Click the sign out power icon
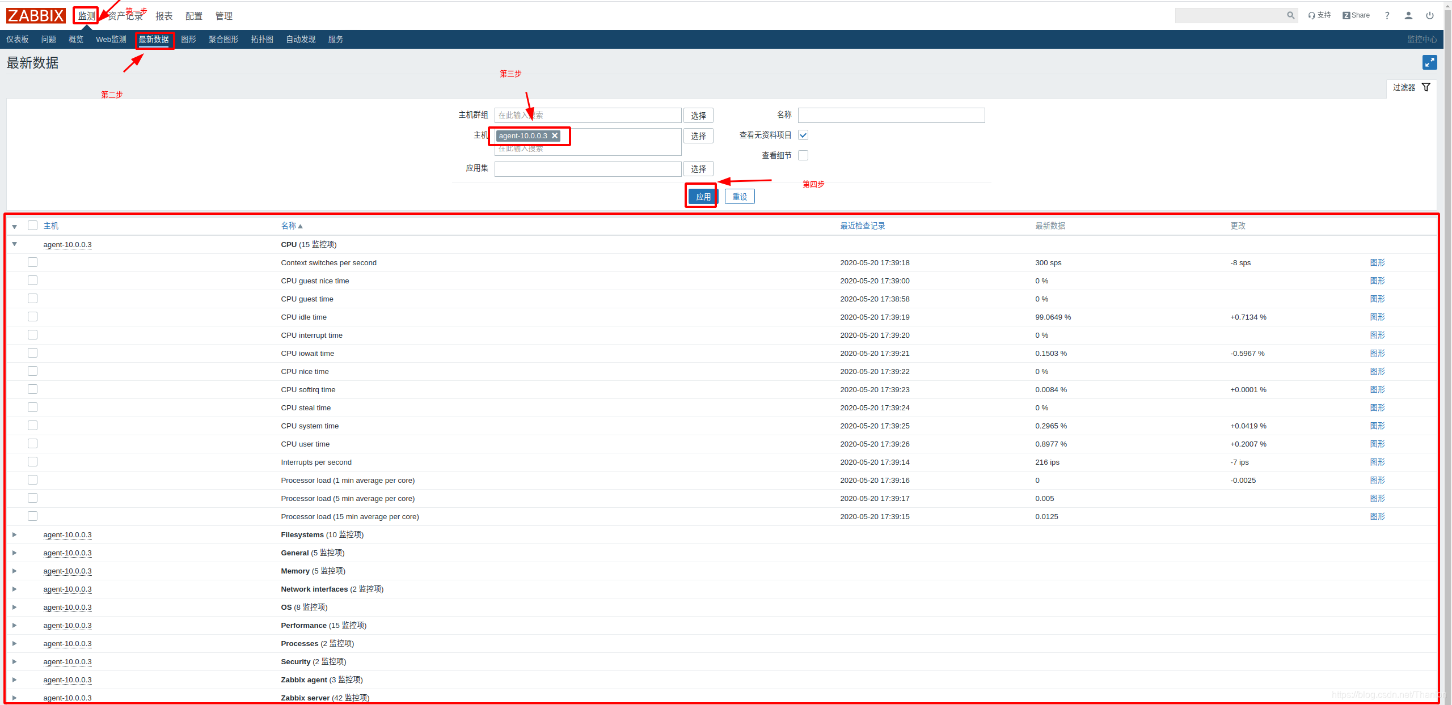 [1430, 15]
